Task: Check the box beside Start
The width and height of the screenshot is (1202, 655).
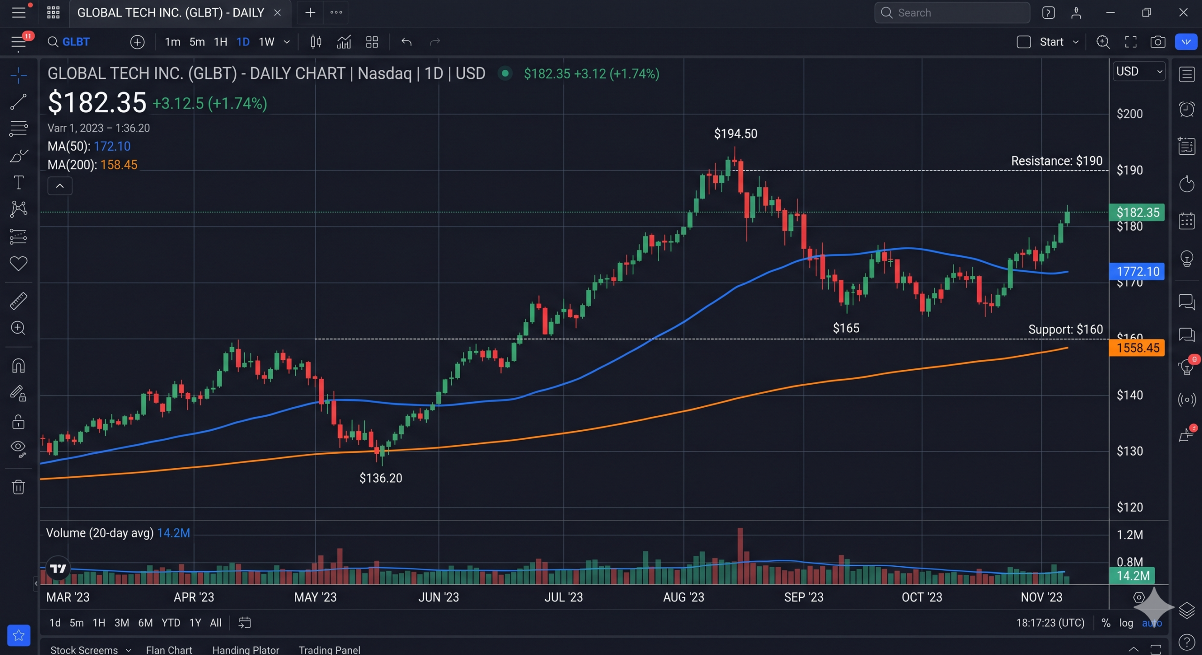Action: tap(1024, 42)
